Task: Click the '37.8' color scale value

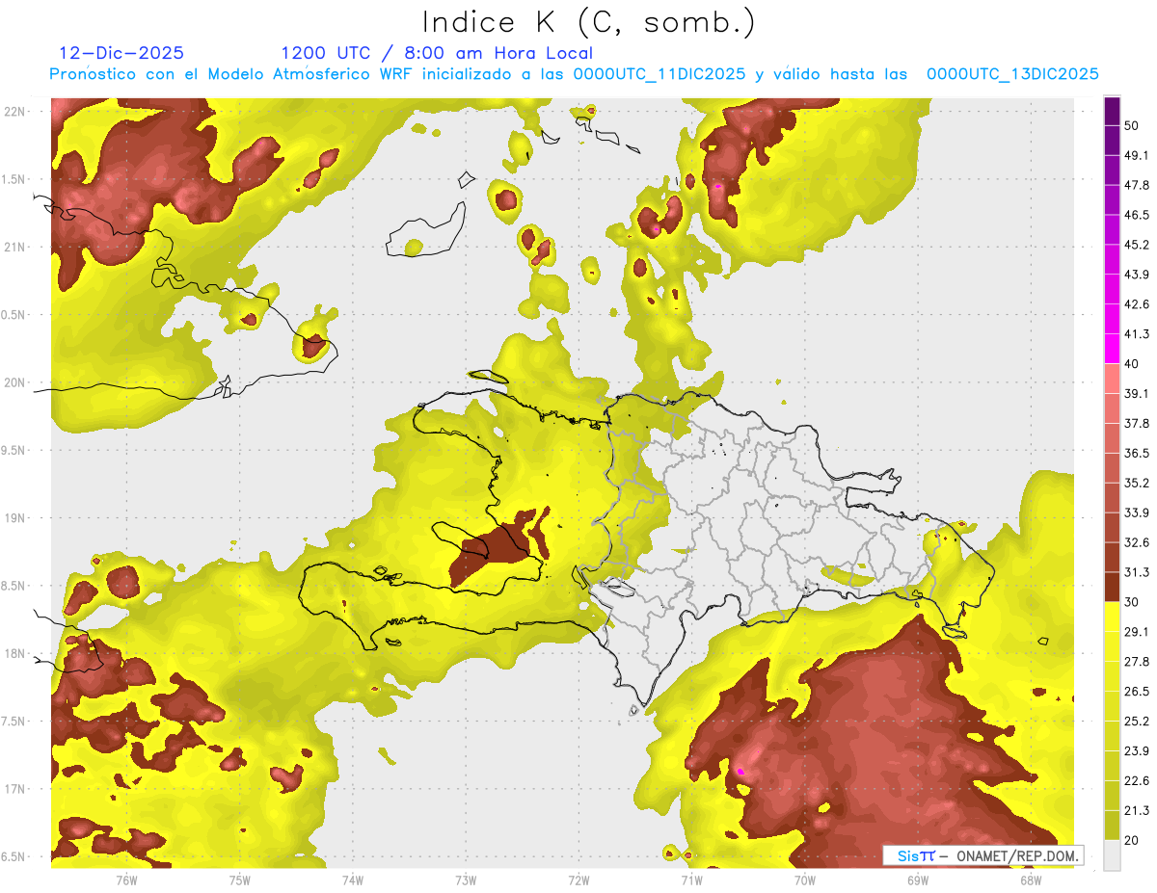Action: pyautogui.click(x=1136, y=423)
